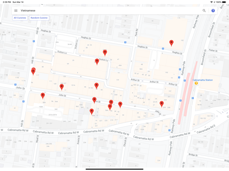
Task: Select the orange Cabramatta Station train icon
Action: (196, 83)
